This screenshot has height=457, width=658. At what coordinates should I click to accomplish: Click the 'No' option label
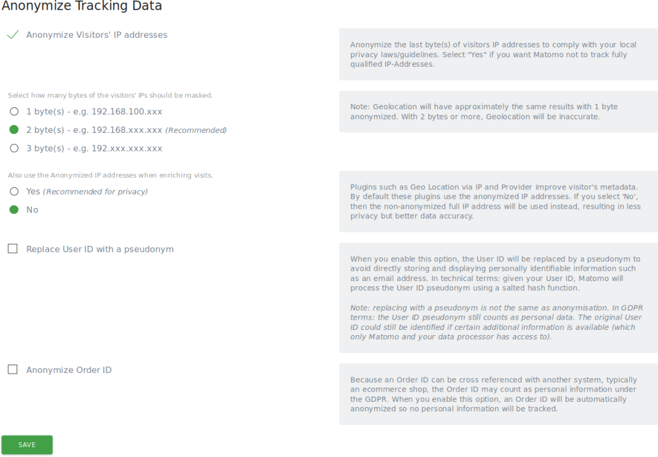pos(31,209)
